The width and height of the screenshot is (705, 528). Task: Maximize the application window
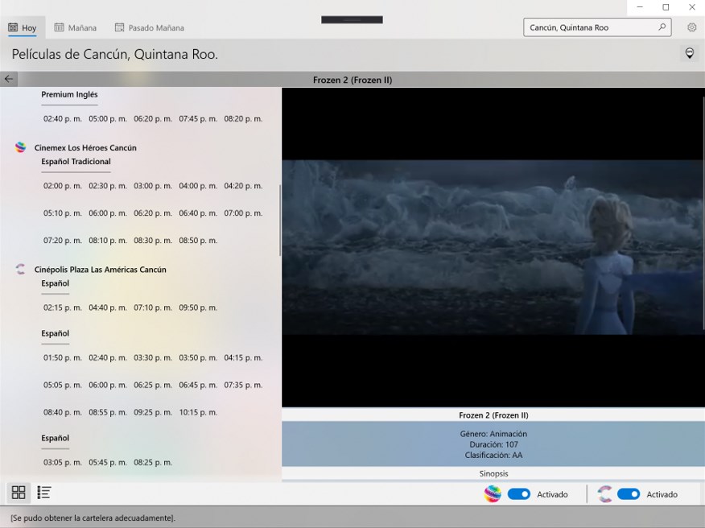666,7
